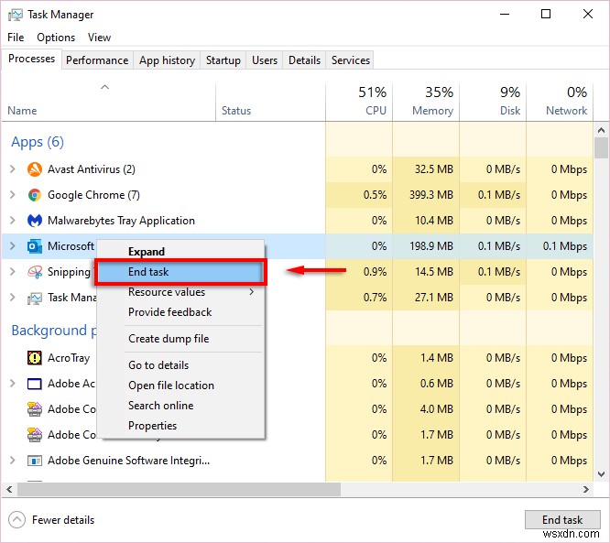
Task: Click icon of Adobe Co row with 4.0 MB
Action: pyautogui.click(x=35, y=409)
